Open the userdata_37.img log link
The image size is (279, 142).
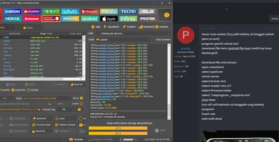pyautogui.click(x=106, y=65)
